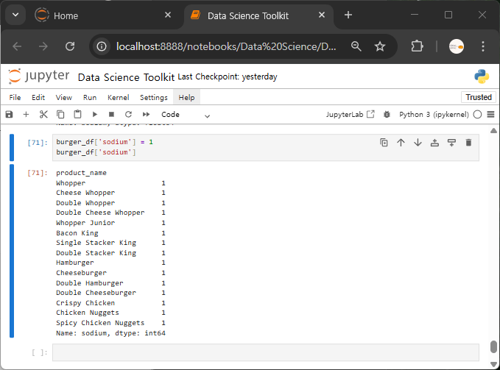
Task: View site information icon in address bar
Action: [102, 46]
